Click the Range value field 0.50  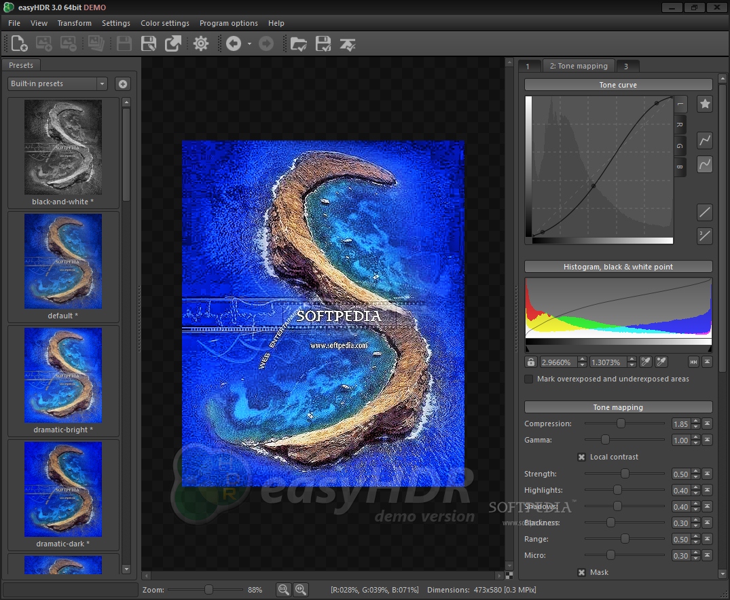681,539
